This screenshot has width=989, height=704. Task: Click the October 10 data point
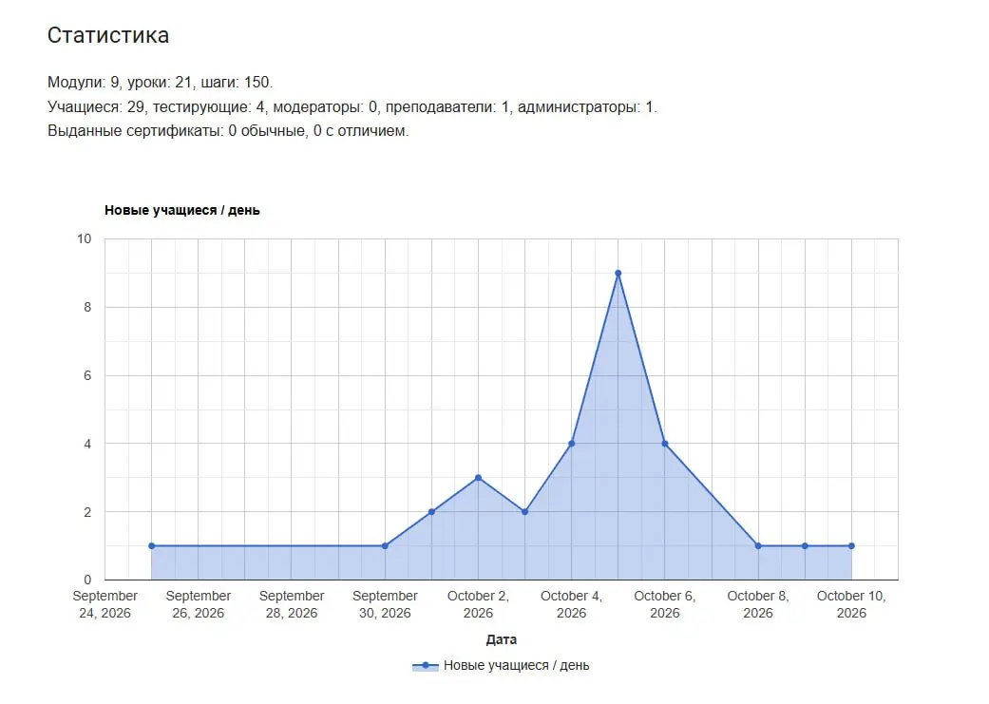851,545
